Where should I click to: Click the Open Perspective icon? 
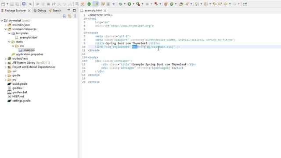point(245,4)
